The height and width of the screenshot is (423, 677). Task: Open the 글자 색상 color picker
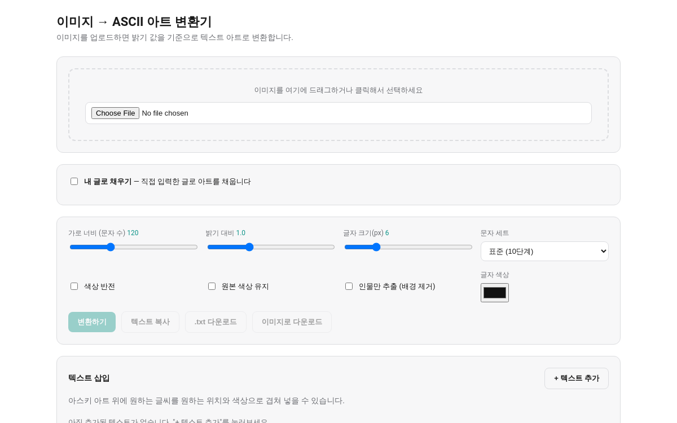point(495,293)
